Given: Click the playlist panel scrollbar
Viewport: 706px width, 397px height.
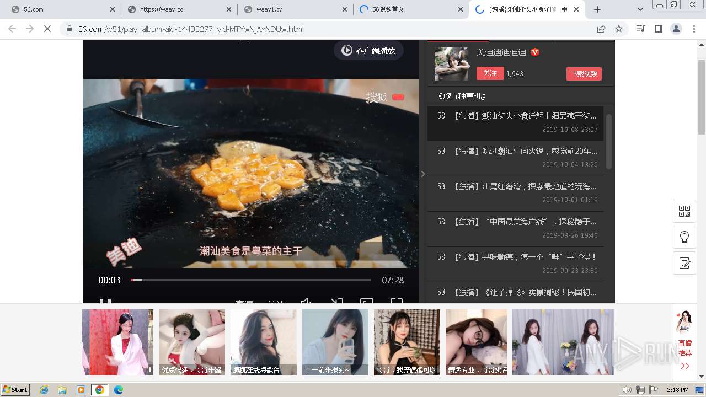Looking at the screenshot, I should [609, 142].
